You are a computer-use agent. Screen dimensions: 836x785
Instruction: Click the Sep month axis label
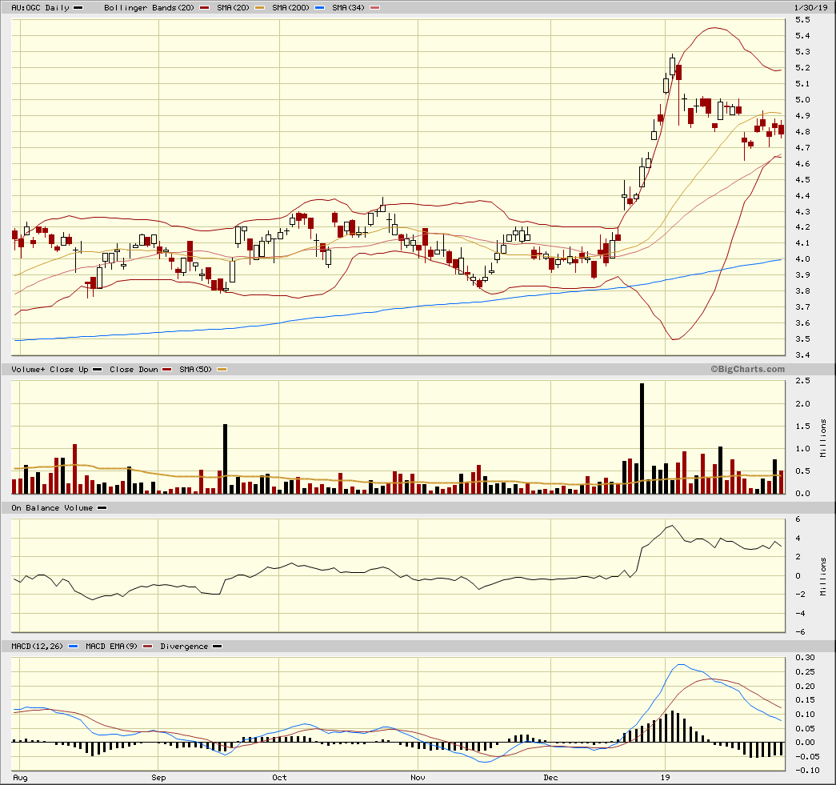[x=158, y=777]
